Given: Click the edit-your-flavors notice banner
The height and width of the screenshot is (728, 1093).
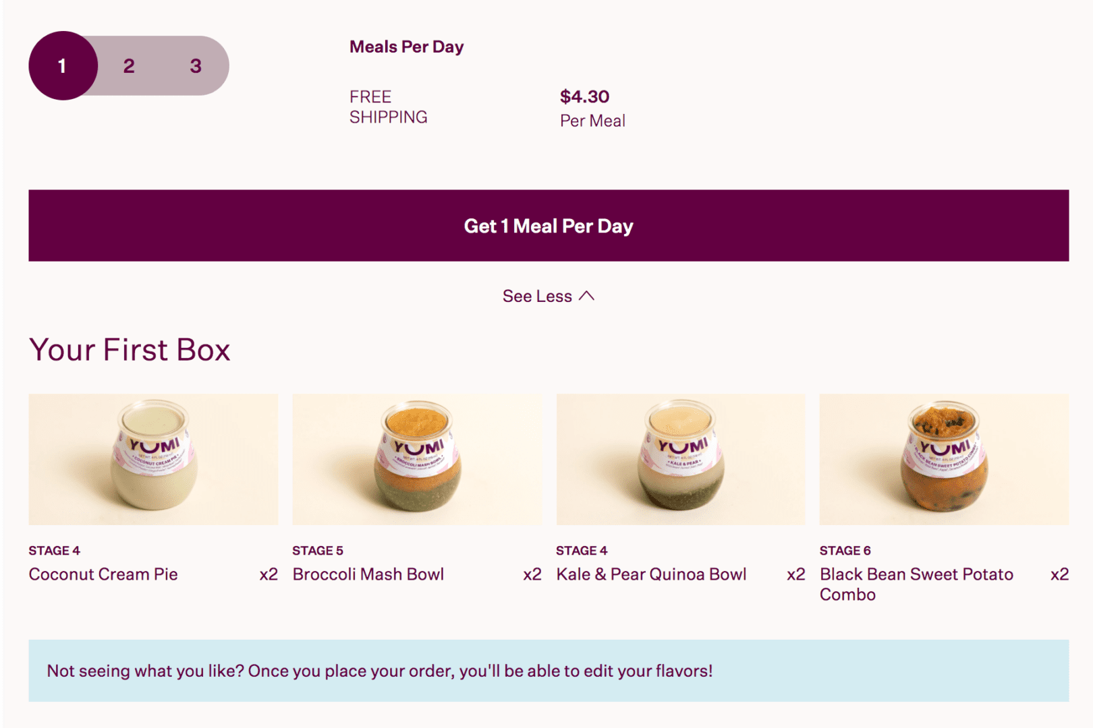Looking at the screenshot, I should (x=546, y=671).
